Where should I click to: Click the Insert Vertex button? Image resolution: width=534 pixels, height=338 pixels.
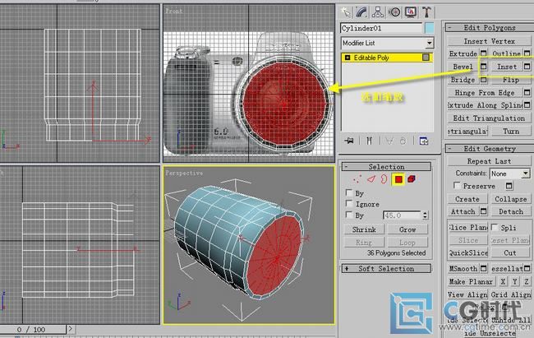pos(489,41)
